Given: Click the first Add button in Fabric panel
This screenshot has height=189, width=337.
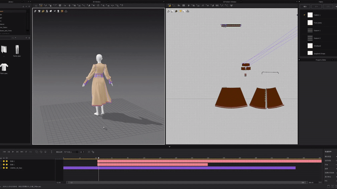Looking at the screenshot, I should [x=305, y=7].
